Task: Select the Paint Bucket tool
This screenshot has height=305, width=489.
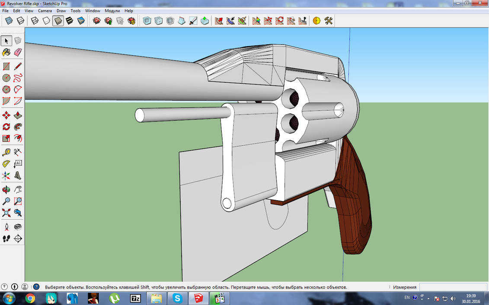Action: pyautogui.click(x=6, y=52)
